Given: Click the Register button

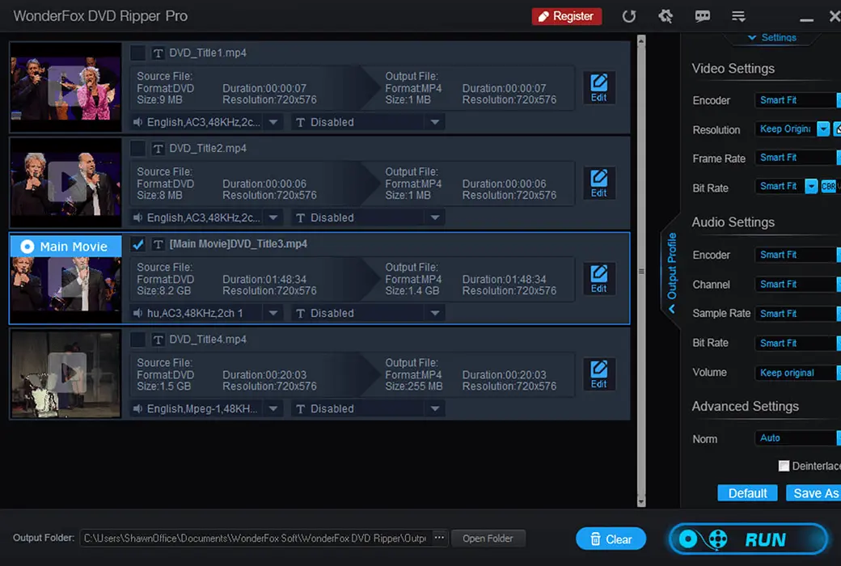Looking at the screenshot, I should coord(566,16).
